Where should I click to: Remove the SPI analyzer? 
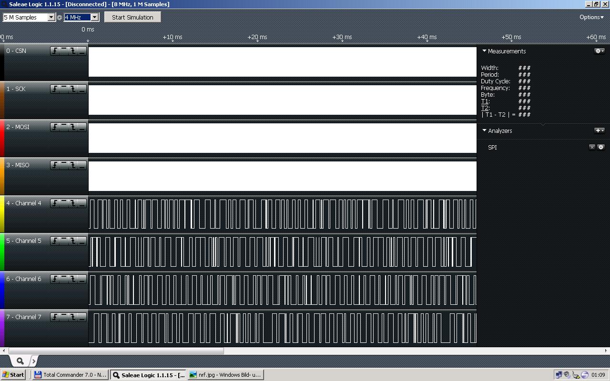pyautogui.click(x=592, y=147)
